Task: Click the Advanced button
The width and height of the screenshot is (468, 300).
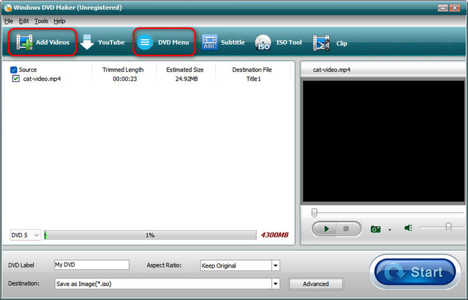Action: point(316,284)
